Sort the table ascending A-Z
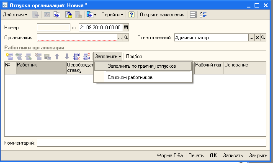273x163 pixels. [x=77, y=56]
